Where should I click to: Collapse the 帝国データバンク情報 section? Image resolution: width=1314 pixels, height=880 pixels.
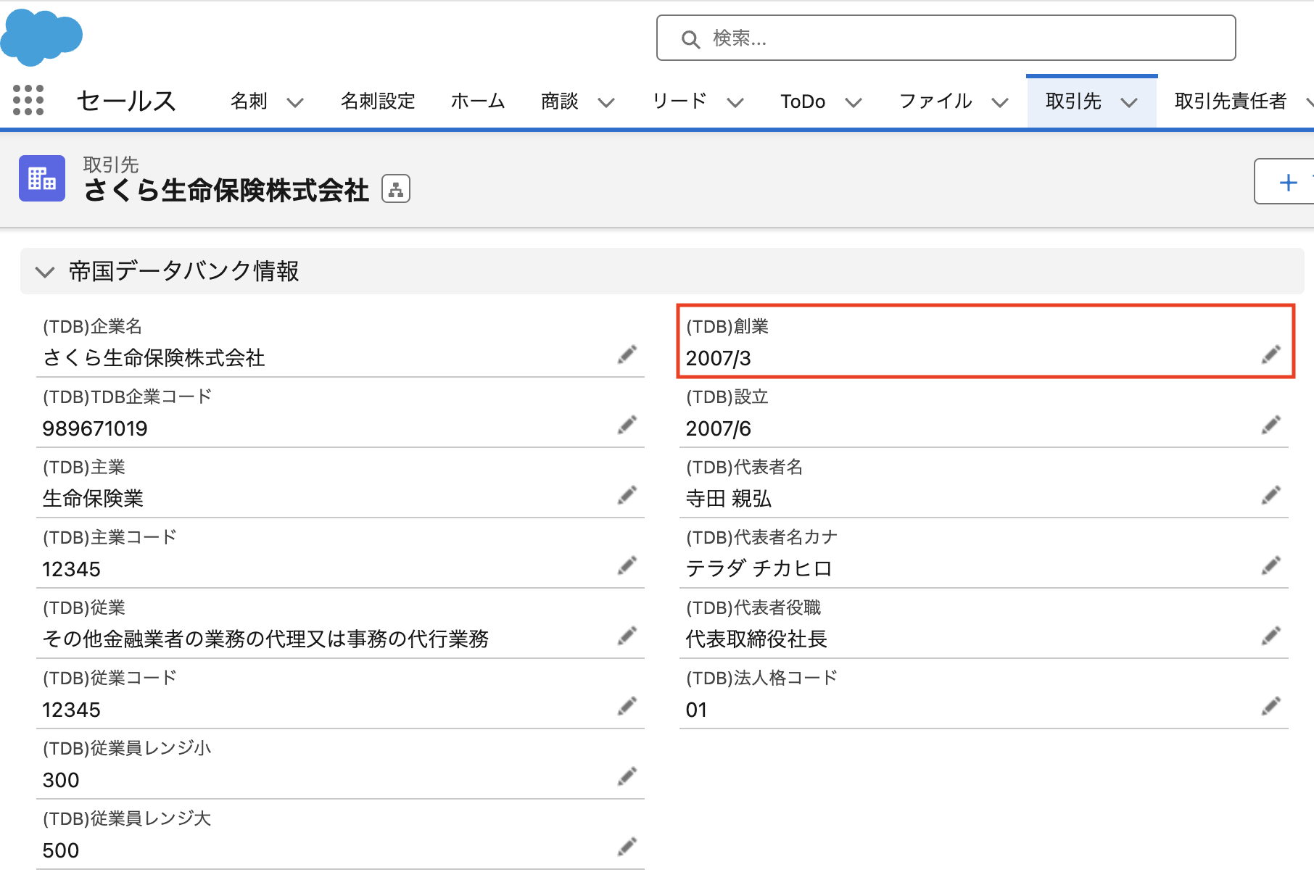[45, 272]
